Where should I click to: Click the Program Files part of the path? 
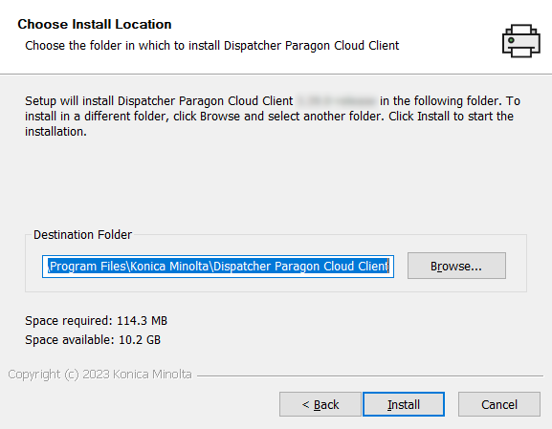click(88, 267)
